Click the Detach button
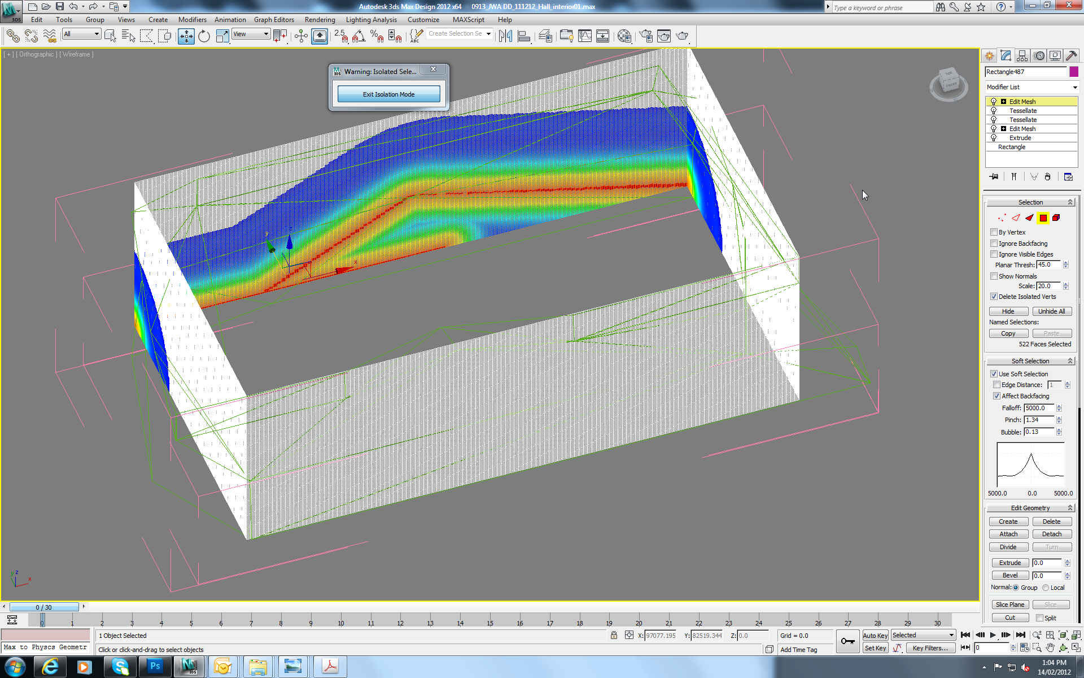The image size is (1084, 678). [1052, 534]
